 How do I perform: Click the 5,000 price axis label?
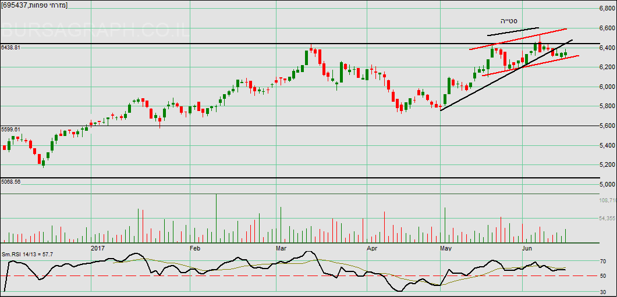pyautogui.click(x=607, y=185)
